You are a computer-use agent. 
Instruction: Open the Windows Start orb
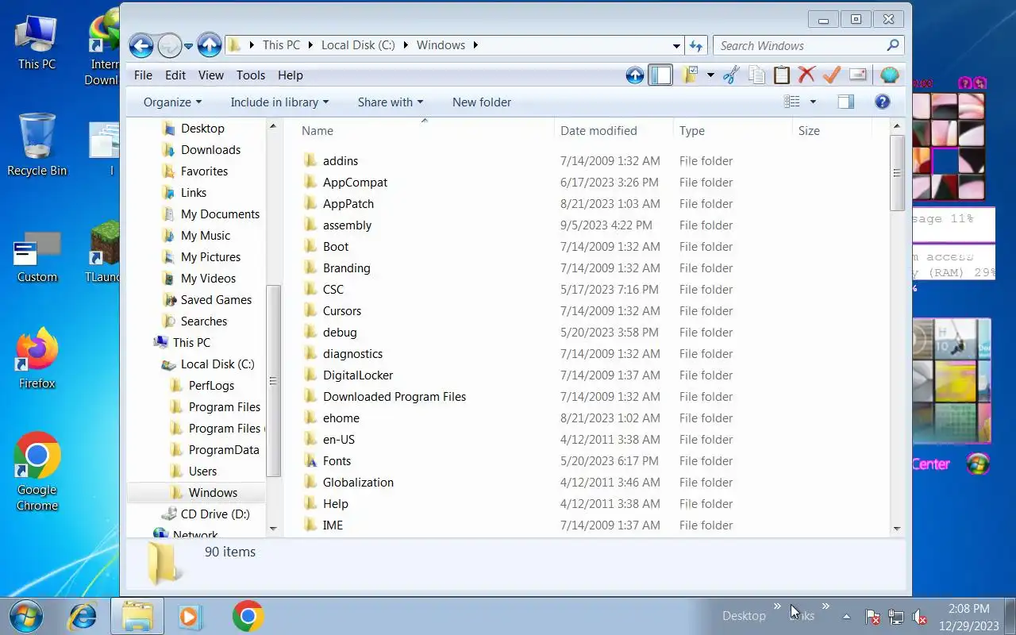(x=26, y=616)
